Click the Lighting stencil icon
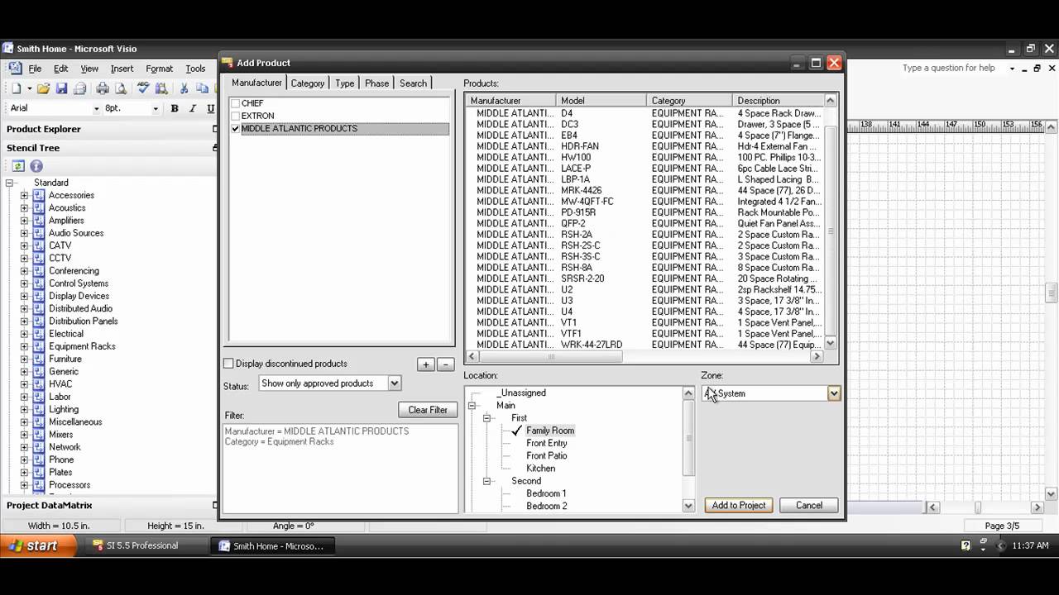This screenshot has height=595, width=1059. tap(38, 409)
